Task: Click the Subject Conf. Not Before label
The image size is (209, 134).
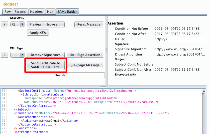Action: pyautogui.click(x=134, y=64)
